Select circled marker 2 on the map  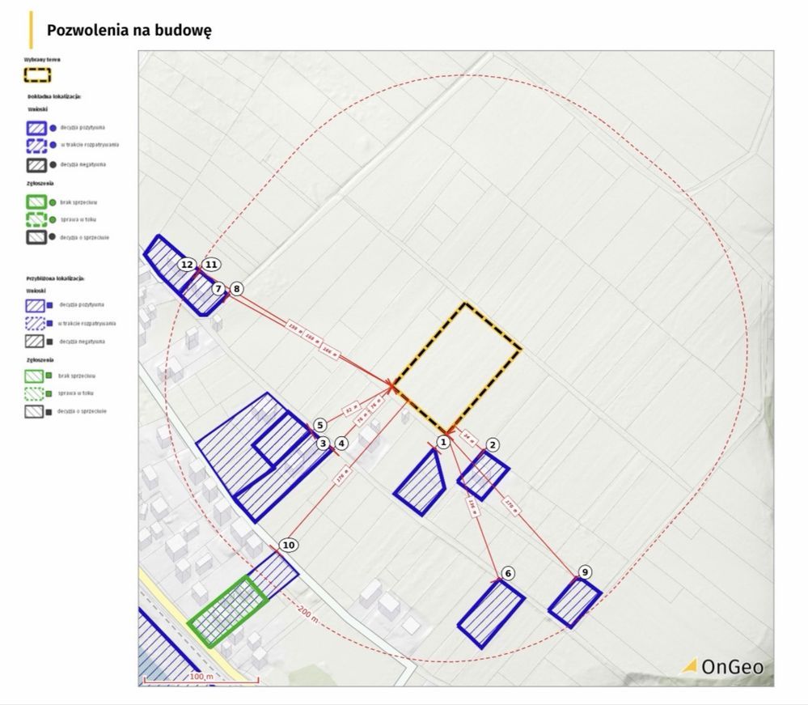493,444
